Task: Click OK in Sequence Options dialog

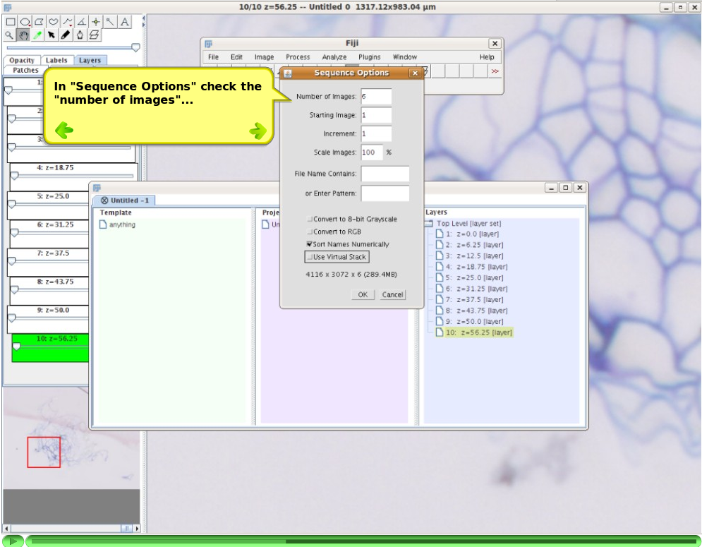Action: tap(363, 294)
